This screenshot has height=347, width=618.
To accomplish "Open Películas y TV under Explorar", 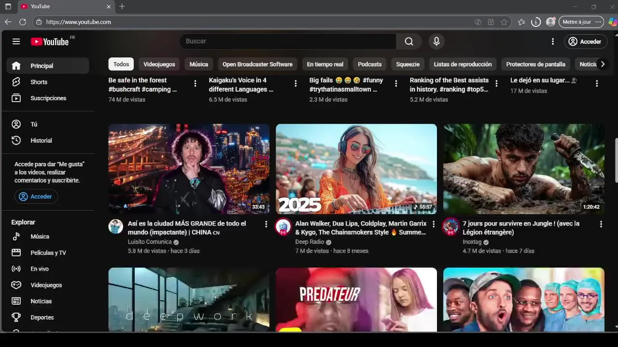I will 48,253.
